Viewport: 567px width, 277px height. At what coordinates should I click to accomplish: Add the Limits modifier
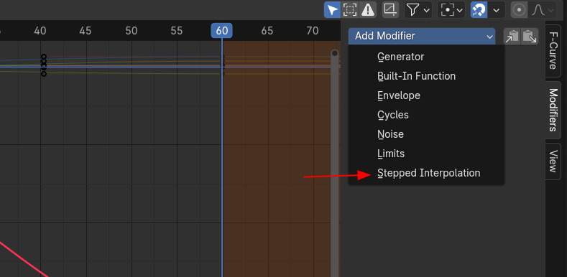(x=426, y=154)
